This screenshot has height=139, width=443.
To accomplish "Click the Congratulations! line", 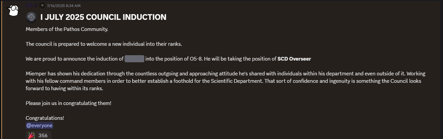I will pos(45,118).
